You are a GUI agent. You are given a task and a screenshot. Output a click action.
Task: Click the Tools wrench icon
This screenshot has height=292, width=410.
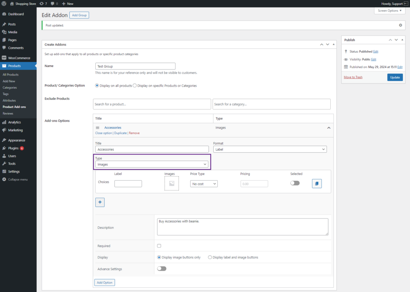pyautogui.click(x=4, y=164)
